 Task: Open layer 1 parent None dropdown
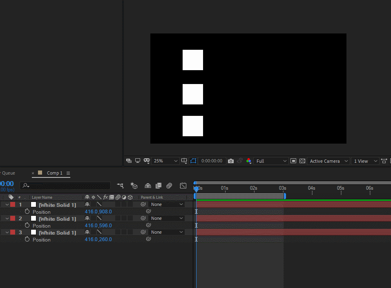[167, 204]
